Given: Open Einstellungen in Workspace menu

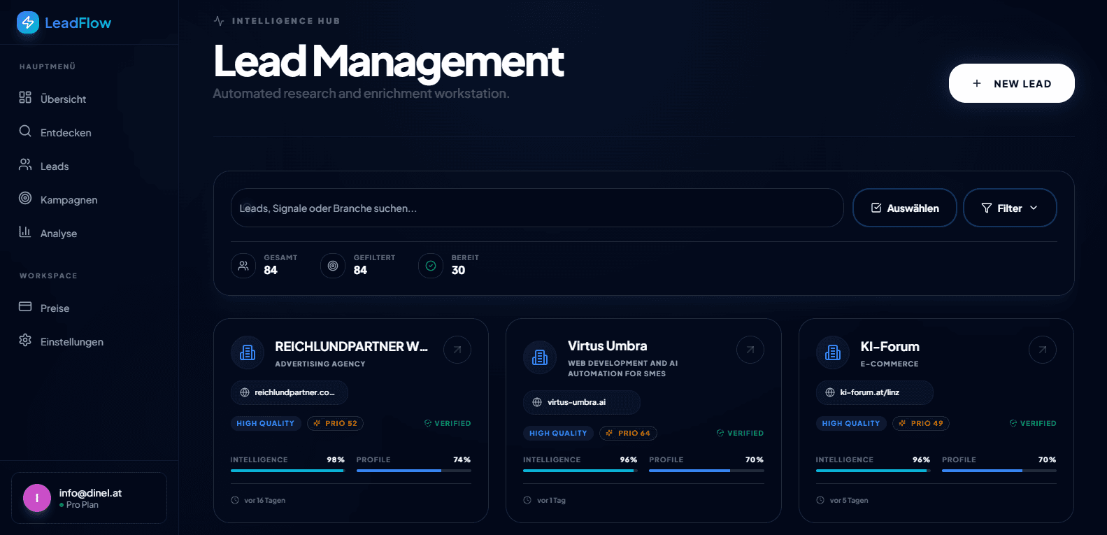Looking at the screenshot, I should click(89, 341).
